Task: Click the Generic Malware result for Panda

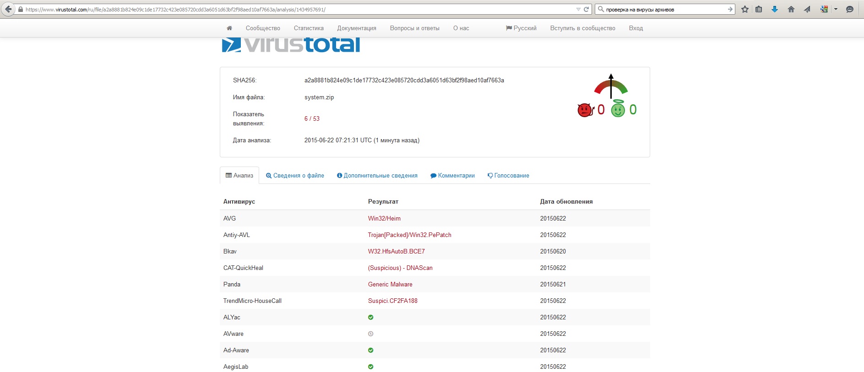Action: 390,284
